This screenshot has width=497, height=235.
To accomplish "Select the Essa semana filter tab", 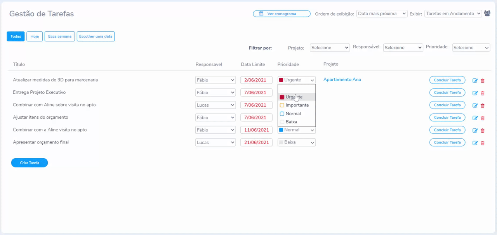I will point(60,36).
